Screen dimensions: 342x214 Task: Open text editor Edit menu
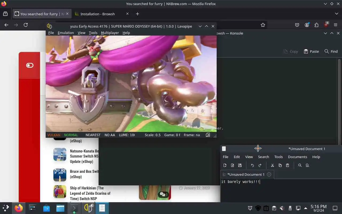[237, 157]
